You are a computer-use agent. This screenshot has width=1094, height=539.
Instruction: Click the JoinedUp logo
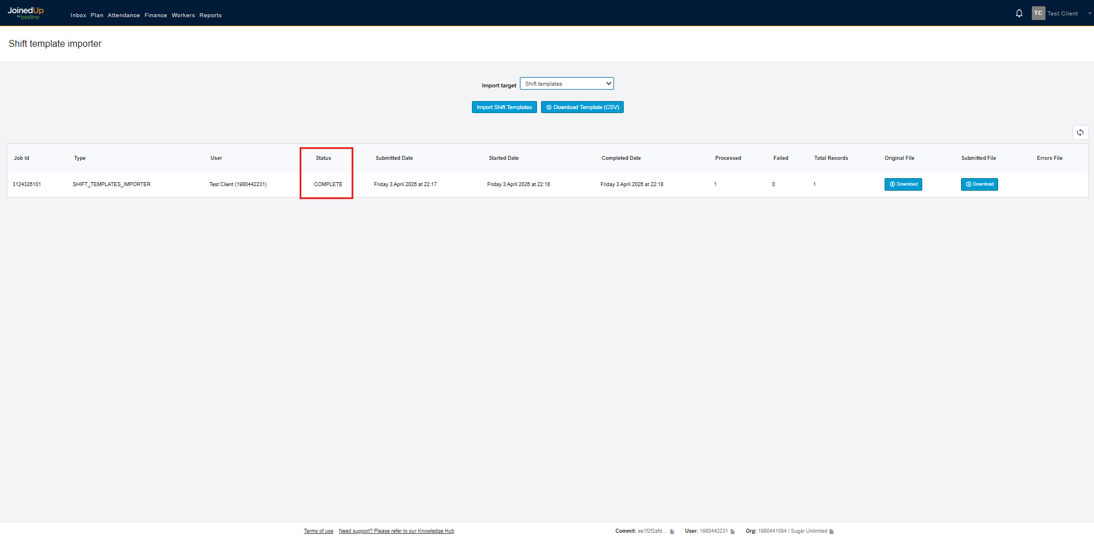[x=26, y=13]
